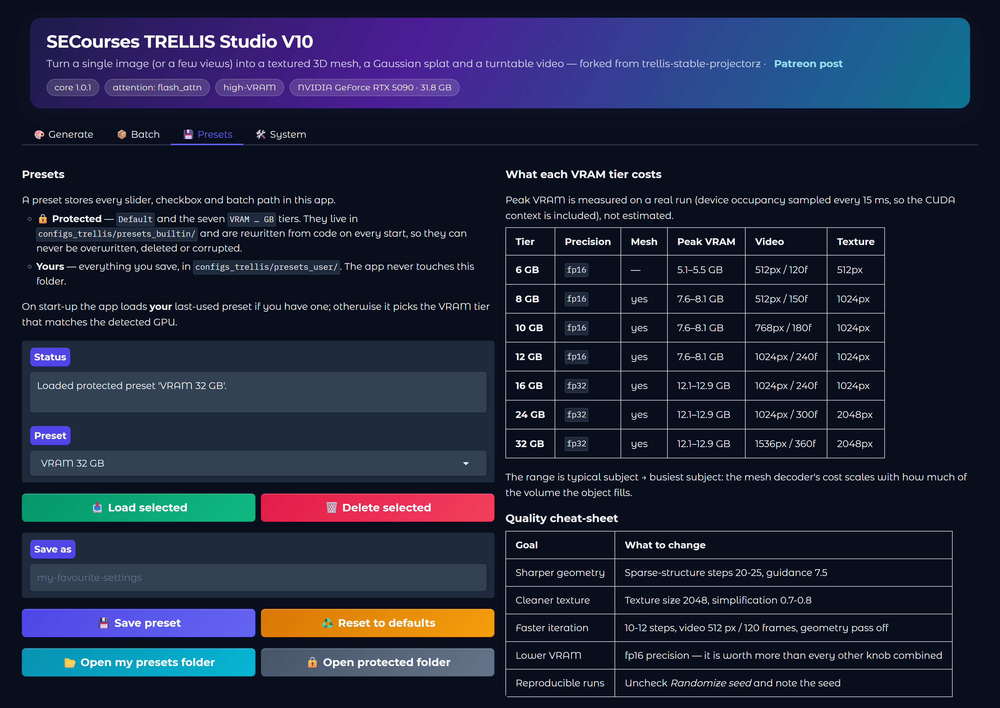Expand the Preset dropdown arrow
This screenshot has height=708, width=1000.
(x=466, y=463)
